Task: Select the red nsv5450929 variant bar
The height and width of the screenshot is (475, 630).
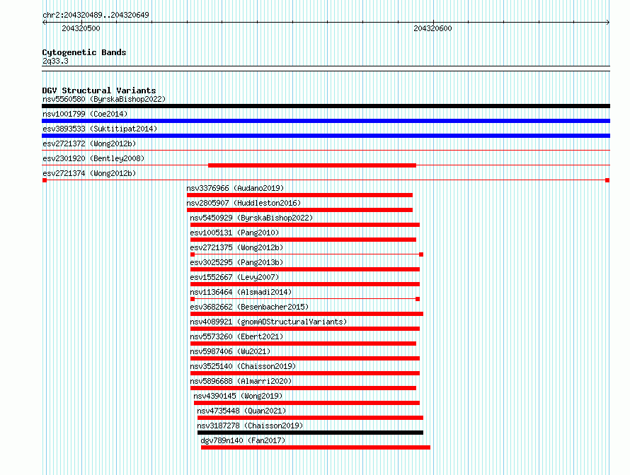Action: [305, 225]
